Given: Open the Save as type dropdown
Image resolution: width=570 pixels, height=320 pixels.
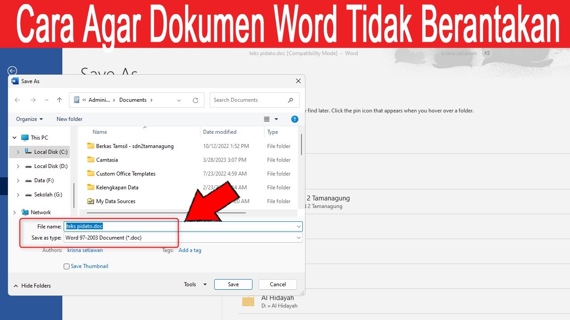Looking at the screenshot, I should [183, 238].
